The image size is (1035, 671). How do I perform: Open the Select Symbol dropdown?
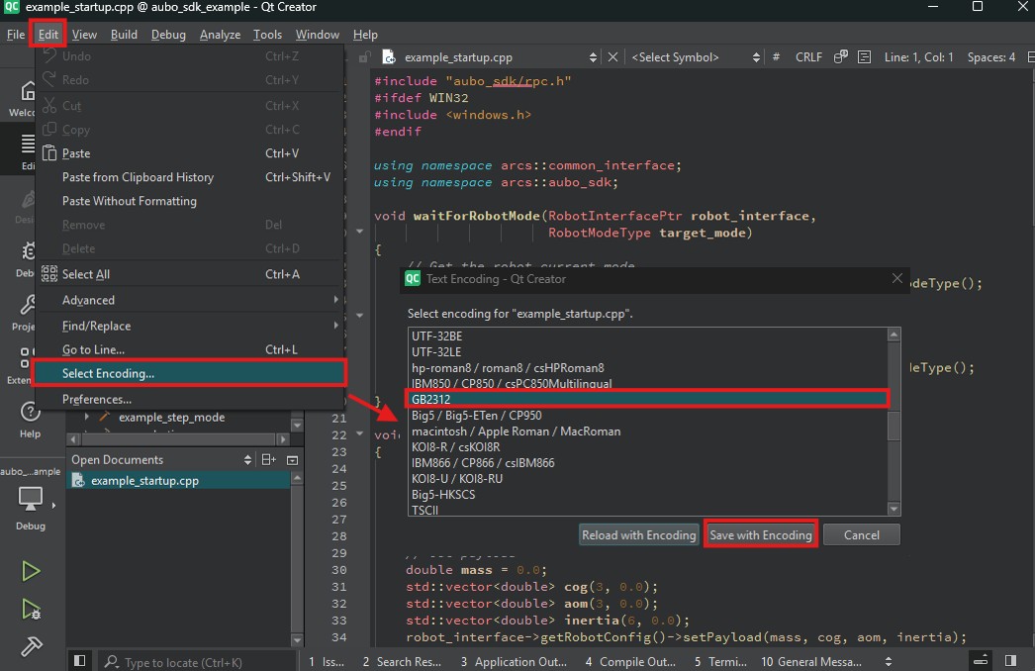[696, 57]
